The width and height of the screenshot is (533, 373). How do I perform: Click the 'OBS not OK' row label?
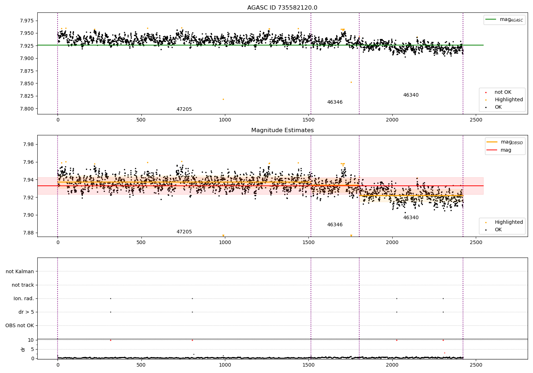[20, 326]
